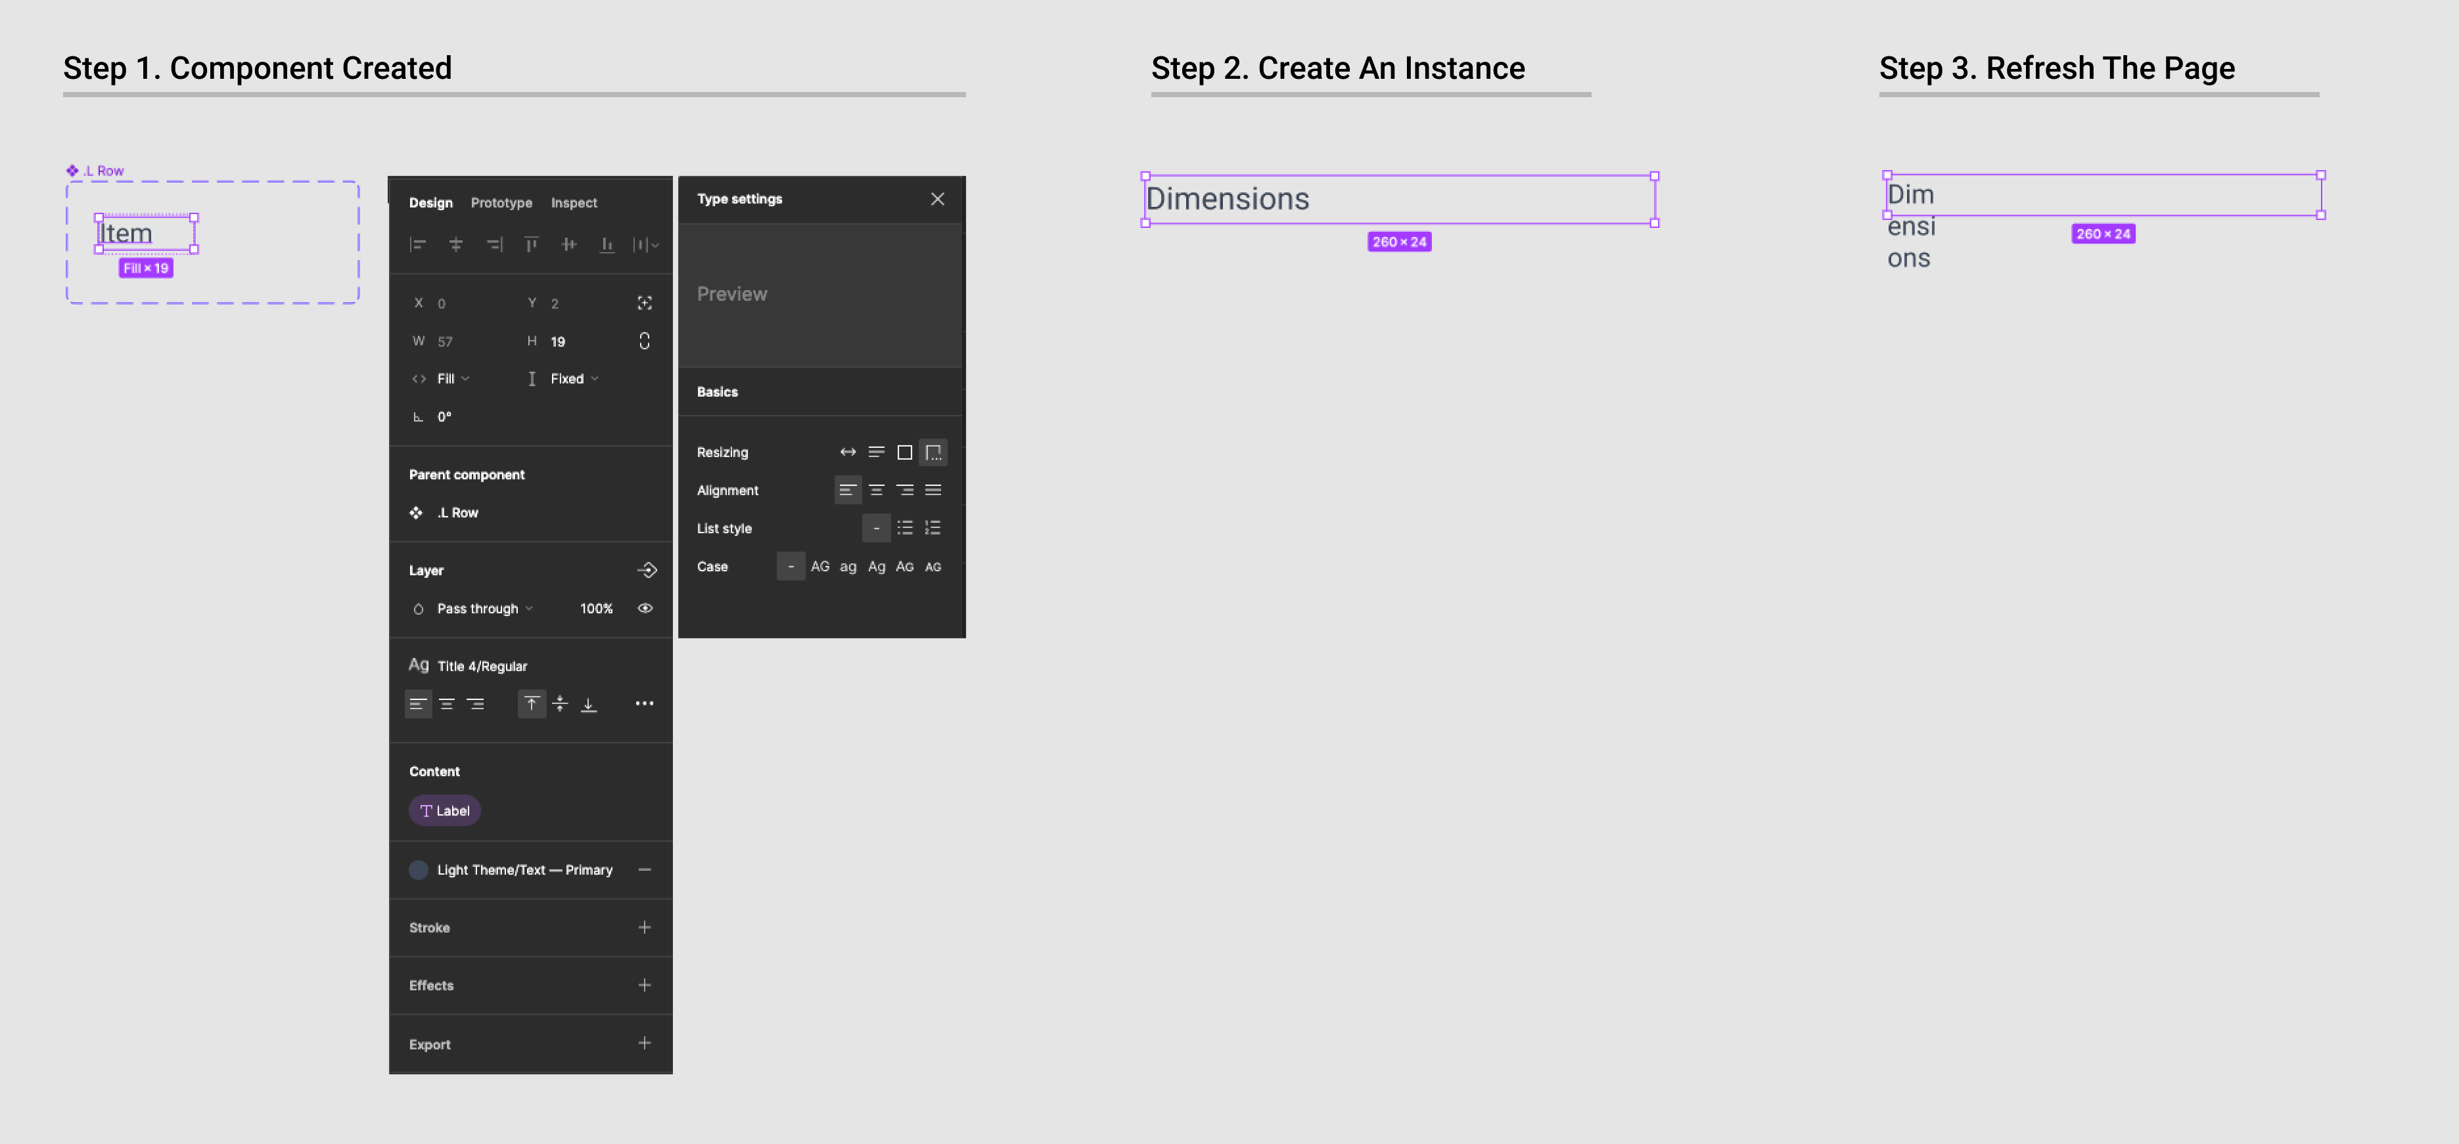This screenshot has width=2459, height=1144.
Task: Click align vertical centers icon
Action: (569, 245)
